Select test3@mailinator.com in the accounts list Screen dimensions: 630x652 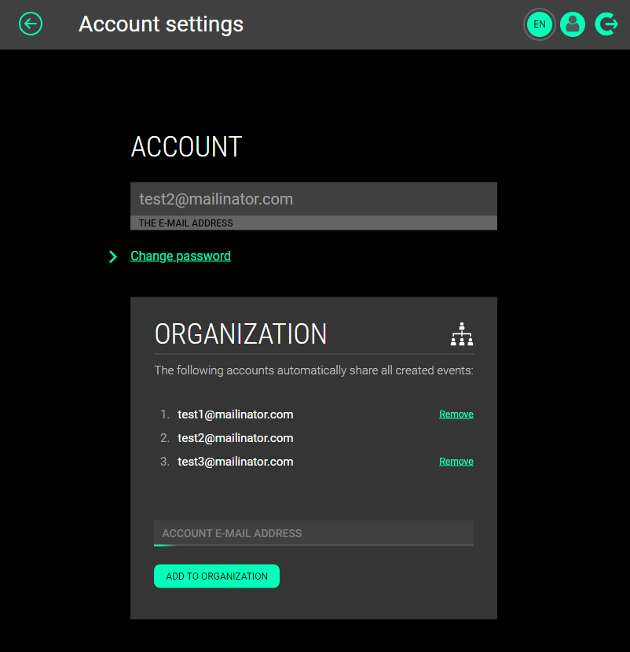[236, 462]
